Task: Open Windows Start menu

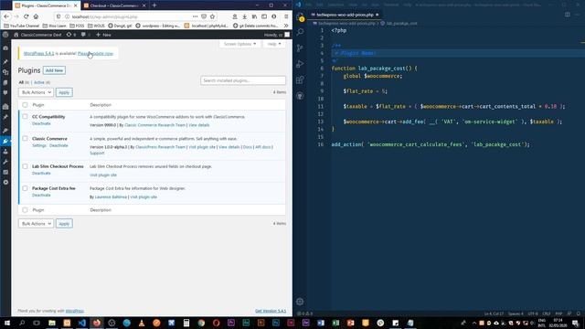Action: [x=6, y=323]
